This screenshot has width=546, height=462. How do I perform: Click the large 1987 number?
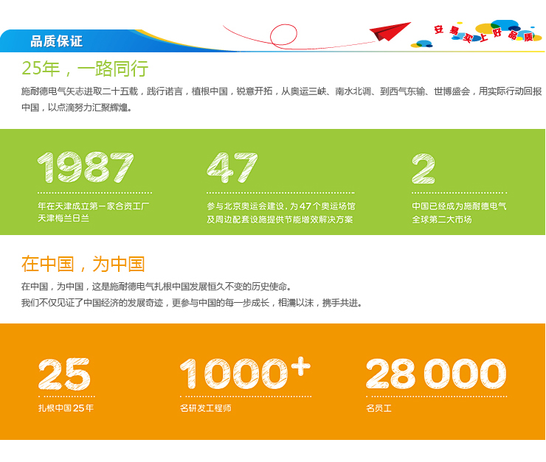point(86,167)
